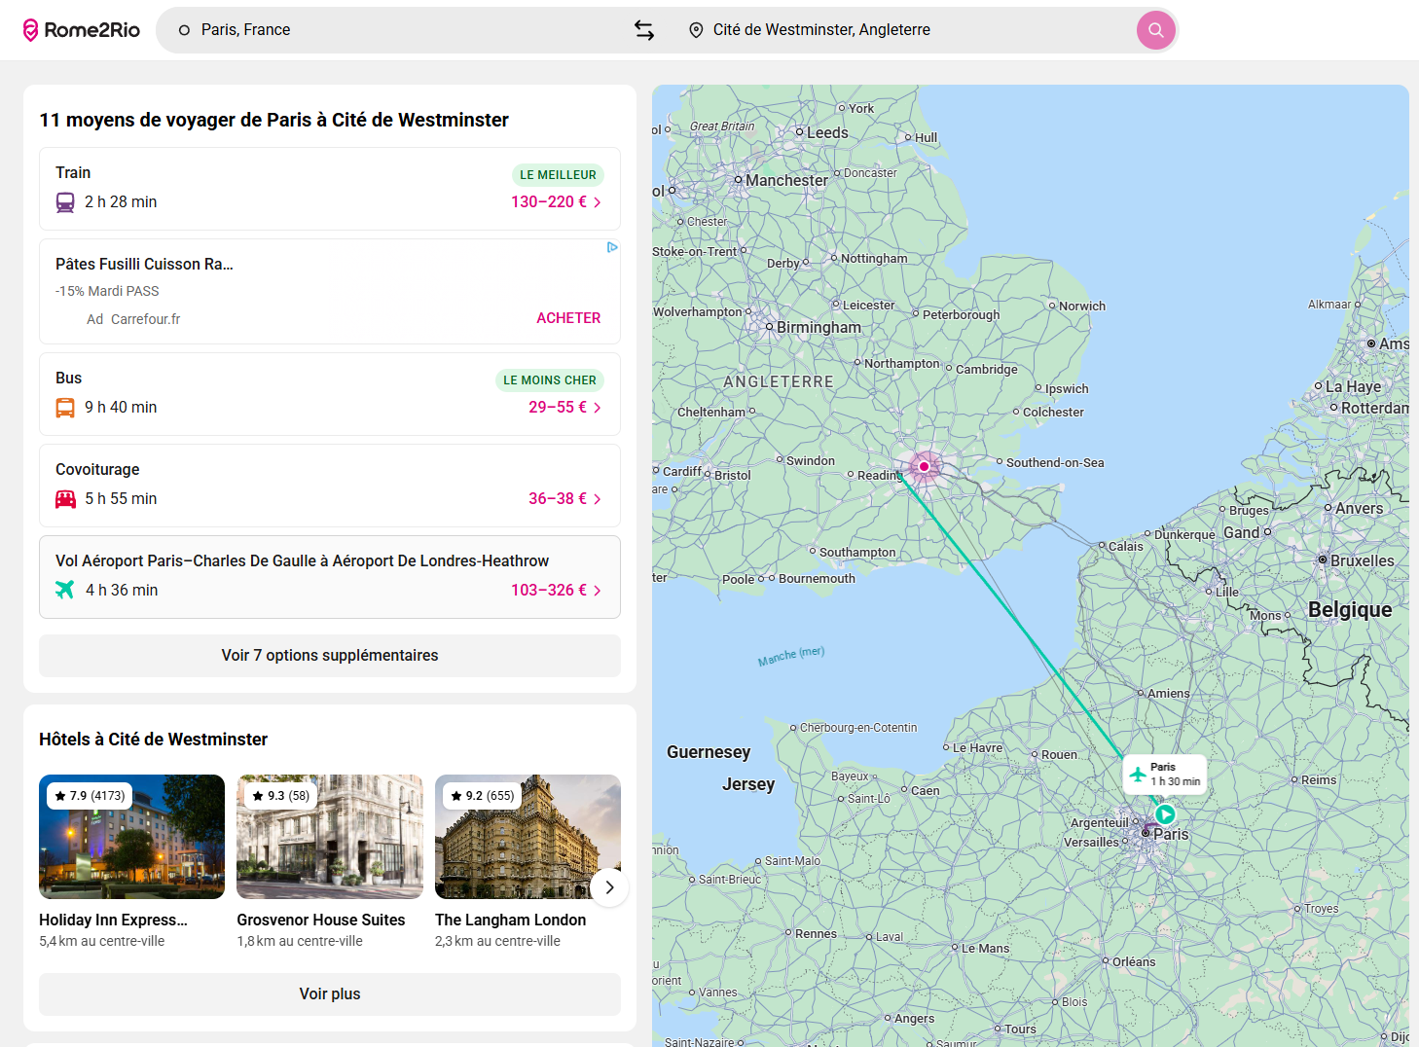
Task: Swap origin and destination arrows
Action: click(644, 30)
